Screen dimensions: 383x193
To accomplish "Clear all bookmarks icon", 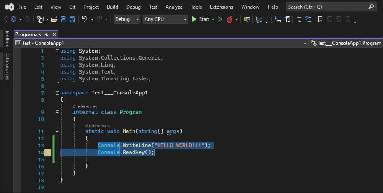I will click(x=348, y=19).
